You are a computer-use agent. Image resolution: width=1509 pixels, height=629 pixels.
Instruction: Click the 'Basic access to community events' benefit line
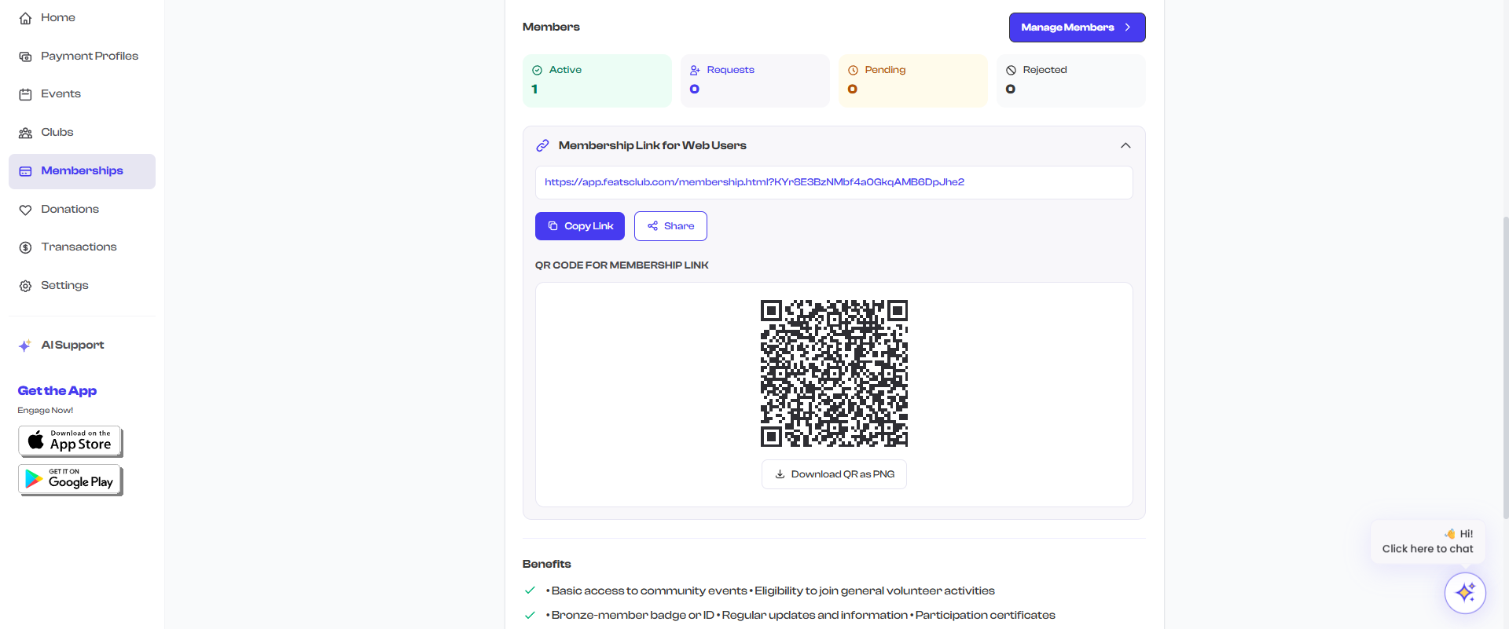[x=770, y=591]
